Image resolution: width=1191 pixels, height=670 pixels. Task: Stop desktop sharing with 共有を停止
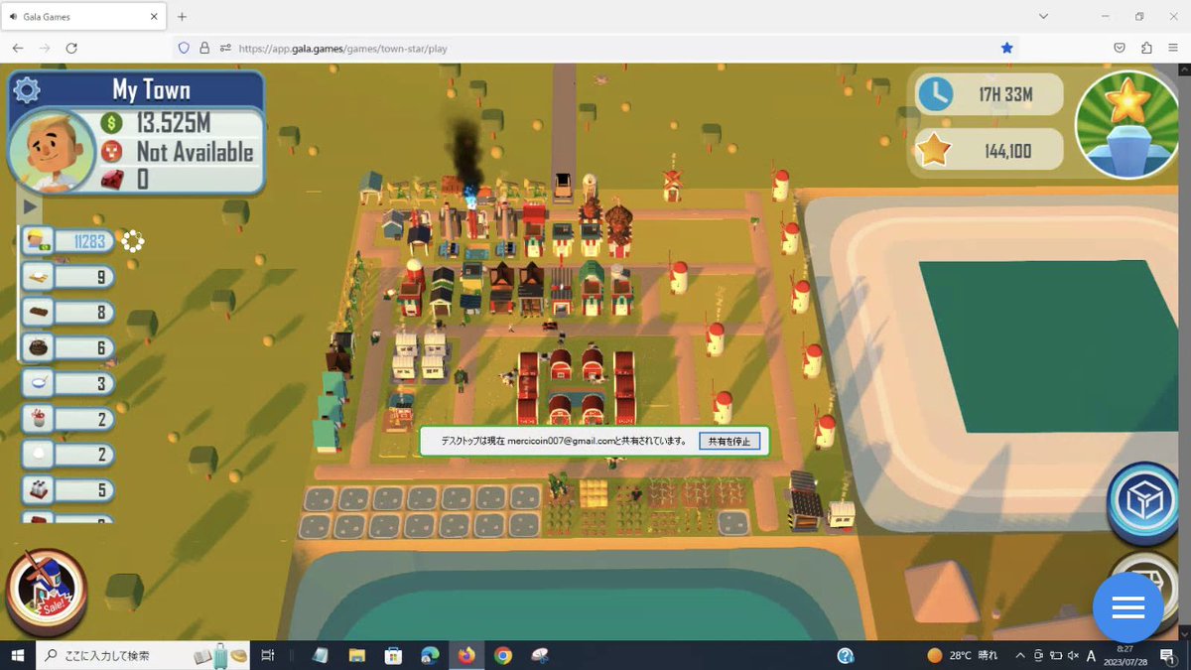point(728,441)
